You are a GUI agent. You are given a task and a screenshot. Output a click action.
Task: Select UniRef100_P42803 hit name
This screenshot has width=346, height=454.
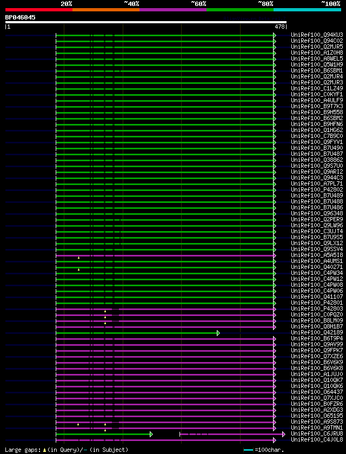point(317,308)
